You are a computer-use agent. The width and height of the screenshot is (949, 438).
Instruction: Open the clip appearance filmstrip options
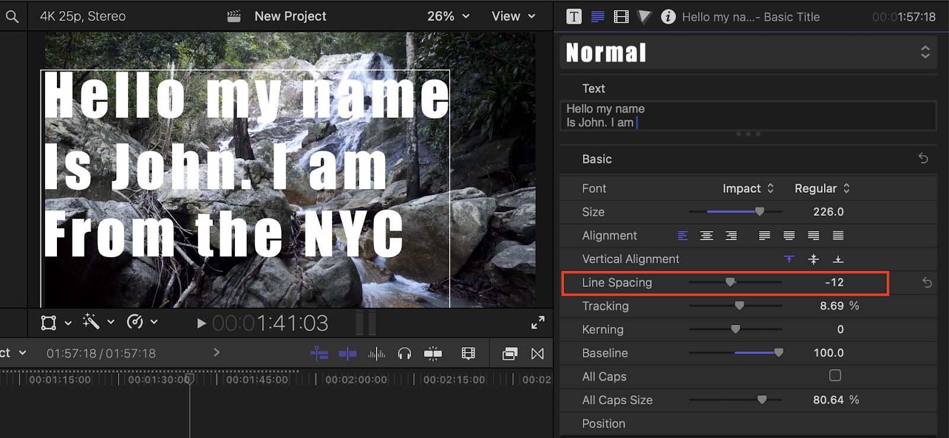coord(468,354)
